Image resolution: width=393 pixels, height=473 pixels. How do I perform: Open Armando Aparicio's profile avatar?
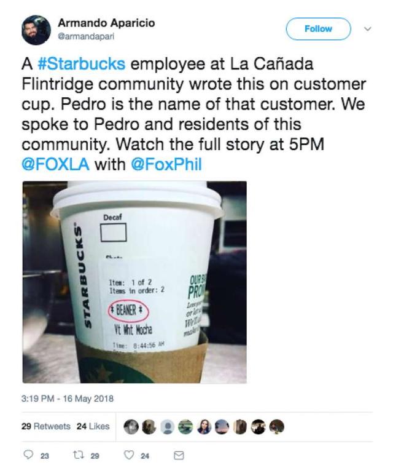pyautogui.click(x=36, y=30)
